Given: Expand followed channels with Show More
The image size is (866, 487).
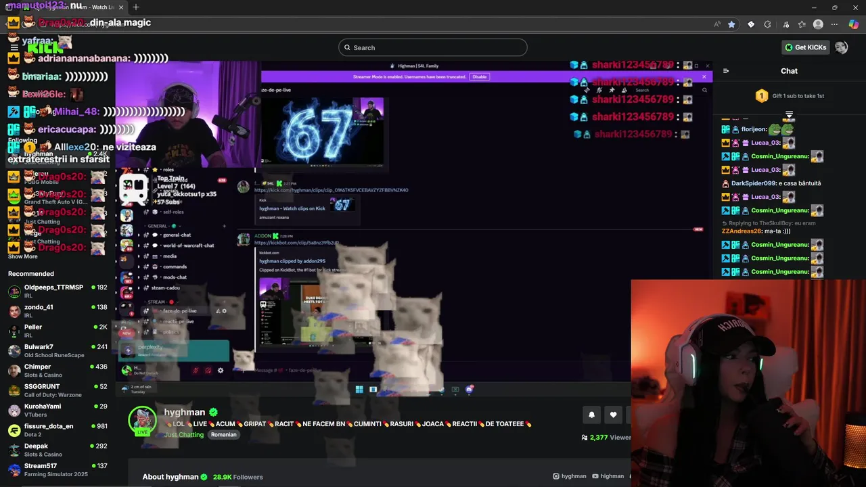Looking at the screenshot, I should (x=23, y=256).
